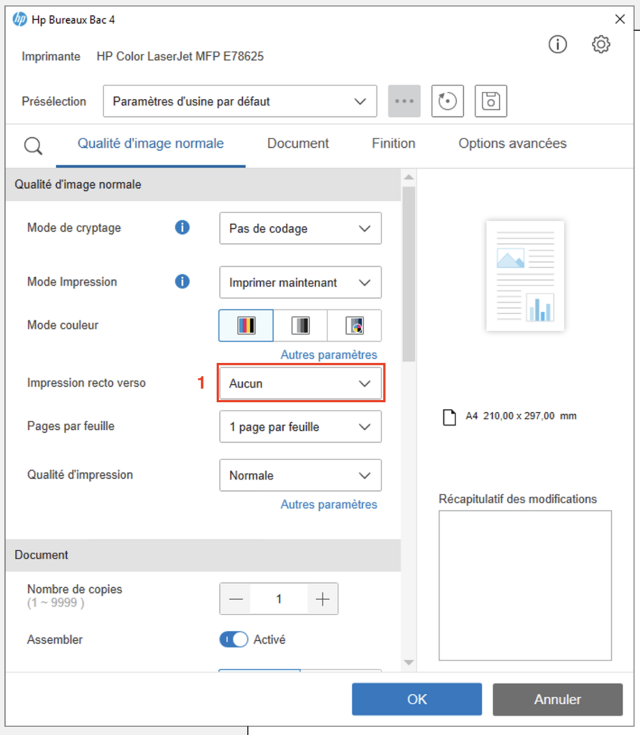Screen dimensions: 640x735
Task: Toggle the Assembler switch
Action: [233, 640]
